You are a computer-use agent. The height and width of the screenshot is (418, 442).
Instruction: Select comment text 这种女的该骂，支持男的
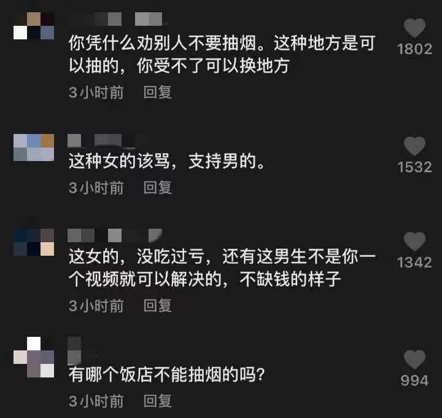point(166,162)
